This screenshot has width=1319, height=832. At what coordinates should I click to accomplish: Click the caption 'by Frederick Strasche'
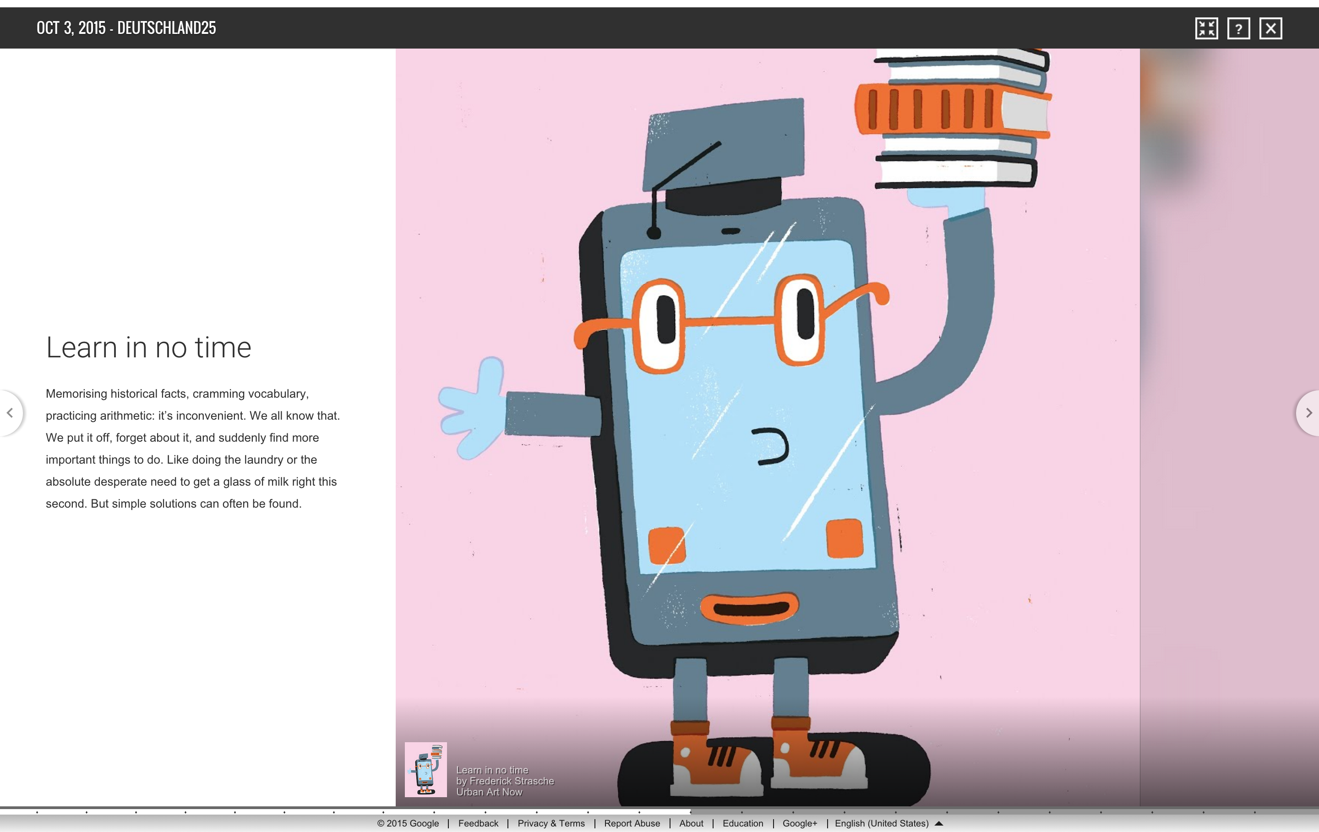click(x=505, y=781)
